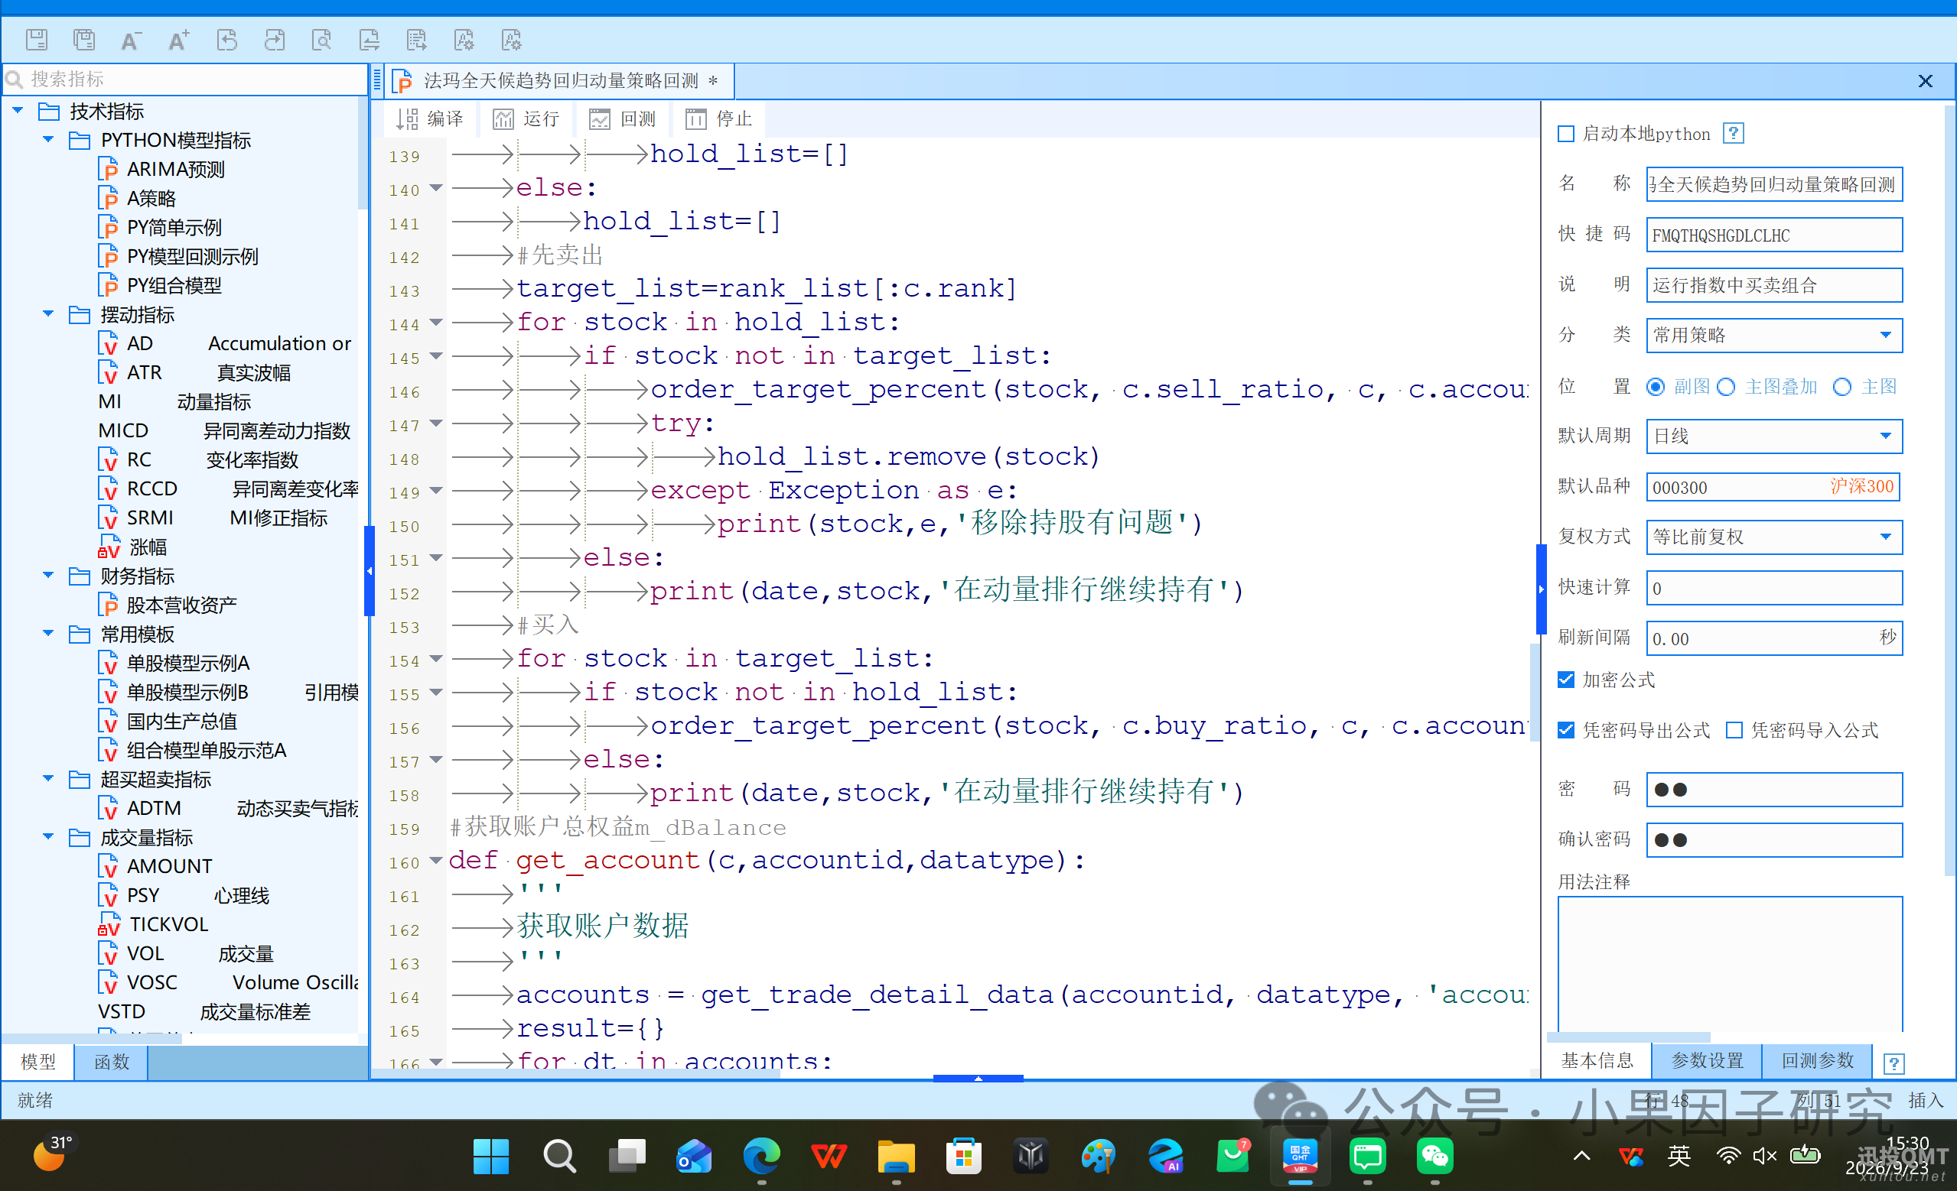Image resolution: width=1957 pixels, height=1191 pixels.
Task: Click help icon next to 回测参数 tab
Action: [x=1894, y=1063]
